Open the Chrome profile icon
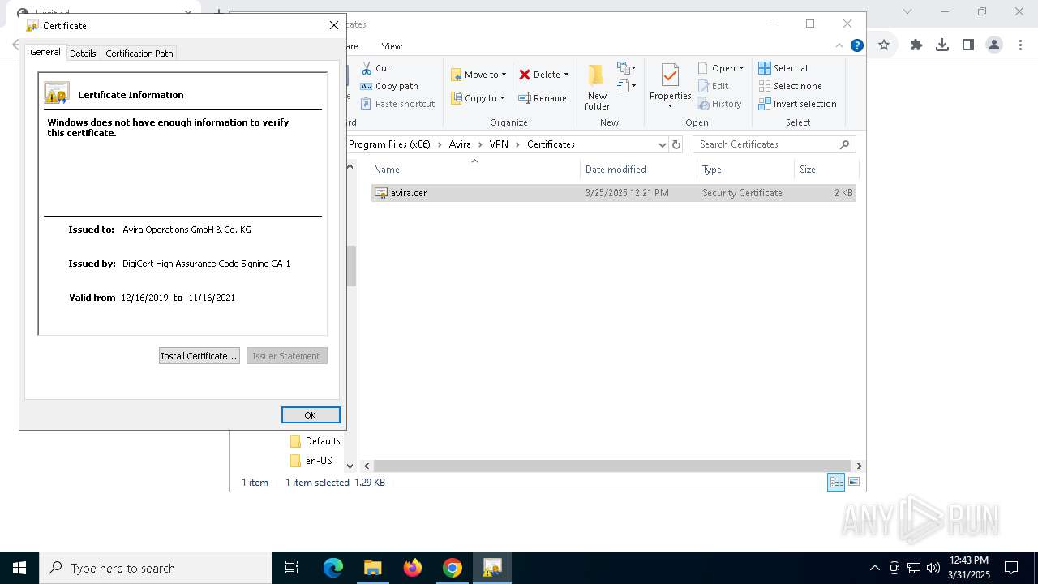Image resolution: width=1038 pixels, height=584 pixels. (994, 45)
